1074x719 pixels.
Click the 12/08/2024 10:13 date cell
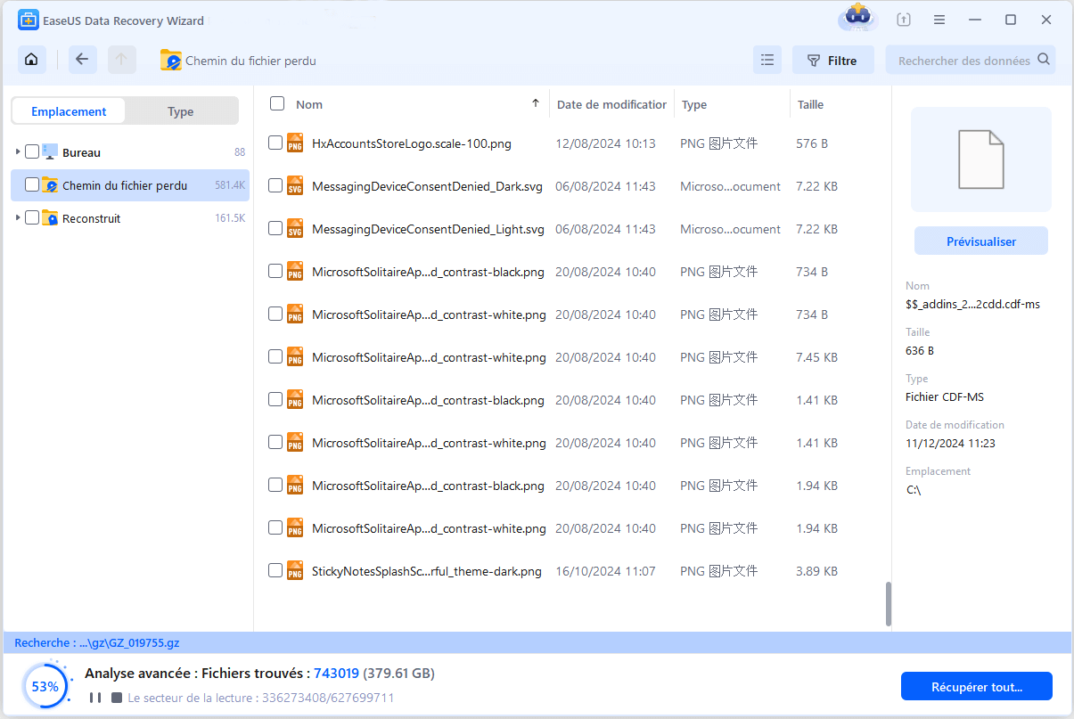point(605,143)
